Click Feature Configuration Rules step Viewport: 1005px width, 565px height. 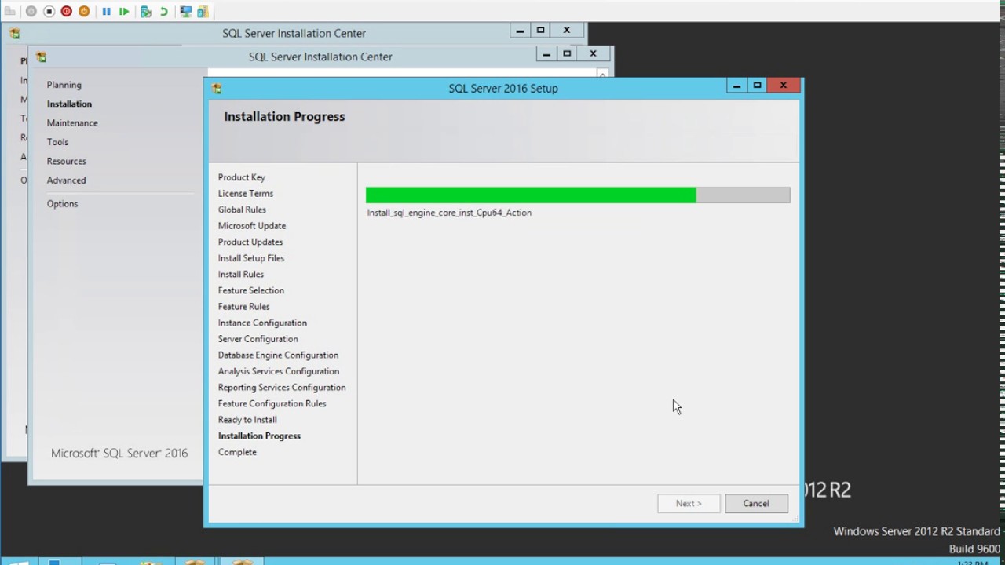[x=272, y=404]
